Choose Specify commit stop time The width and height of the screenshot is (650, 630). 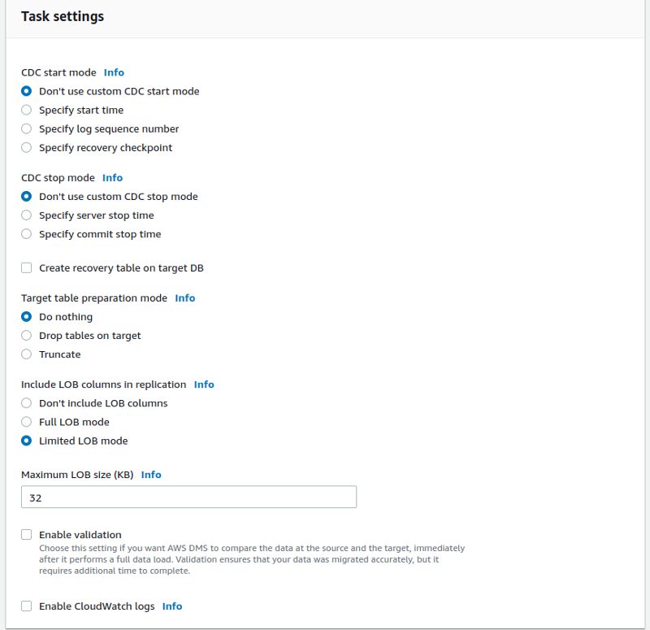tap(26, 234)
